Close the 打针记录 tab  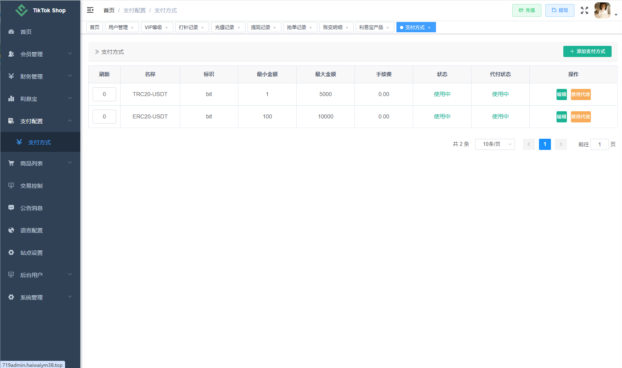(202, 28)
